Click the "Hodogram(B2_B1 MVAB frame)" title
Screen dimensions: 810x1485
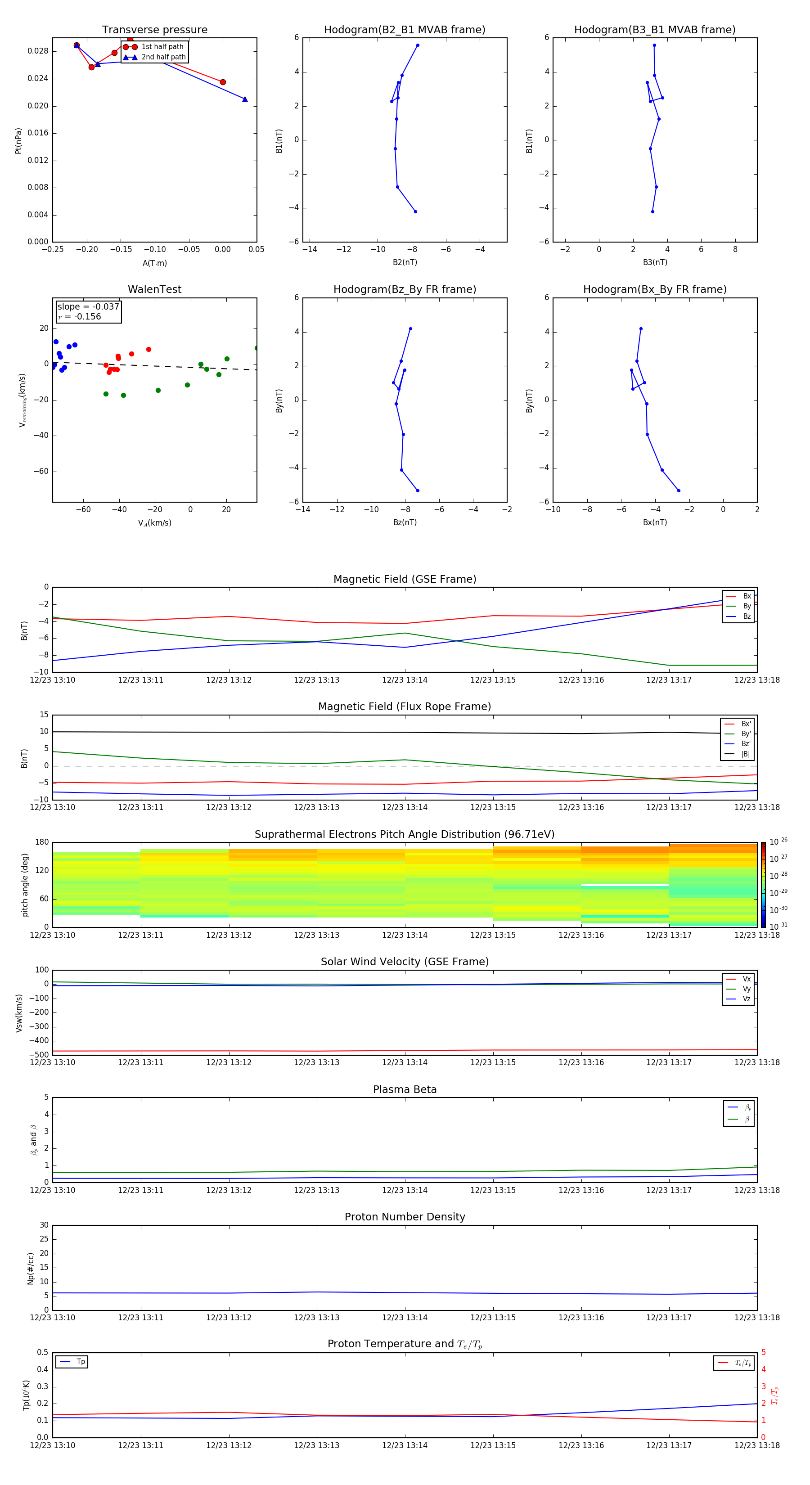tap(405, 29)
